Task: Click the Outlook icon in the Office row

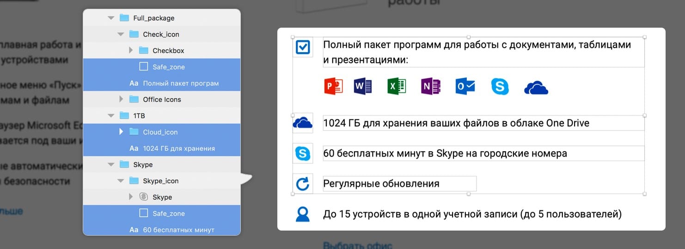Action: [x=465, y=86]
